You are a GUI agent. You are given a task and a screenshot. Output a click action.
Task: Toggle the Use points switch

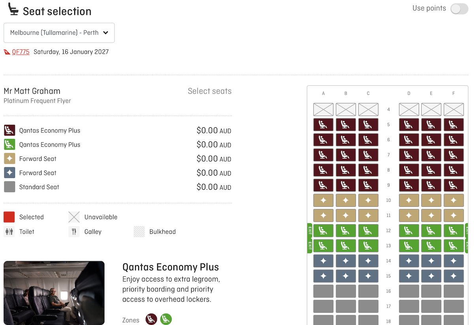459,8
